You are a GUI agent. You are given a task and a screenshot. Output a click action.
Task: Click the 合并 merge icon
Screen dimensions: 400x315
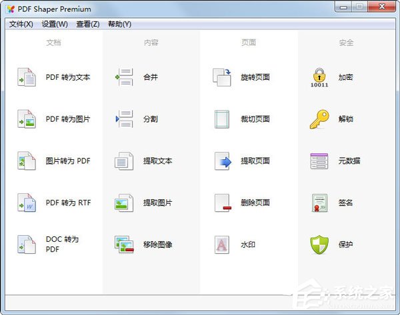point(124,77)
